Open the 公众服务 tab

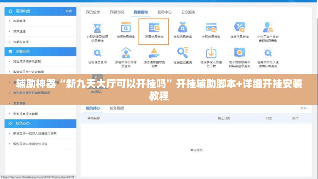coord(188,12)
